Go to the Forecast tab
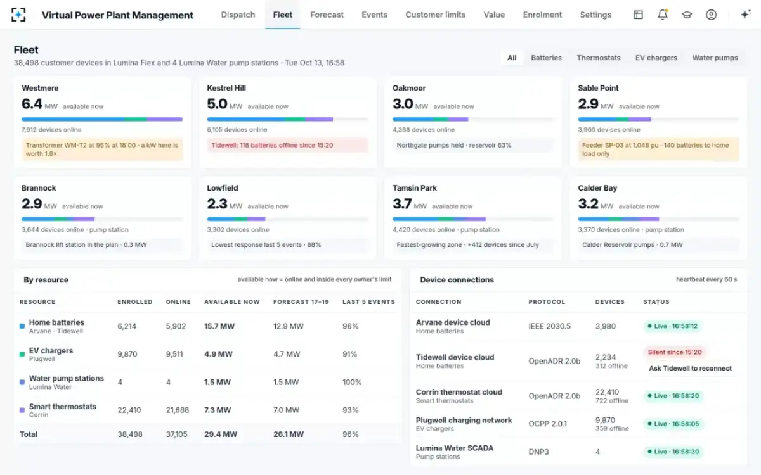This screenshot has height=475, width=761. pyautogui.click(x=327, y=15)
